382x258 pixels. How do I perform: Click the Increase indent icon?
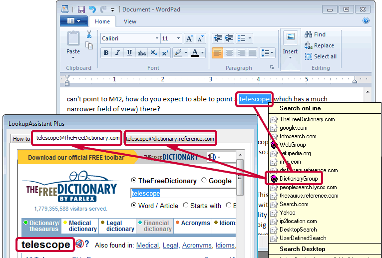[229, 38]
